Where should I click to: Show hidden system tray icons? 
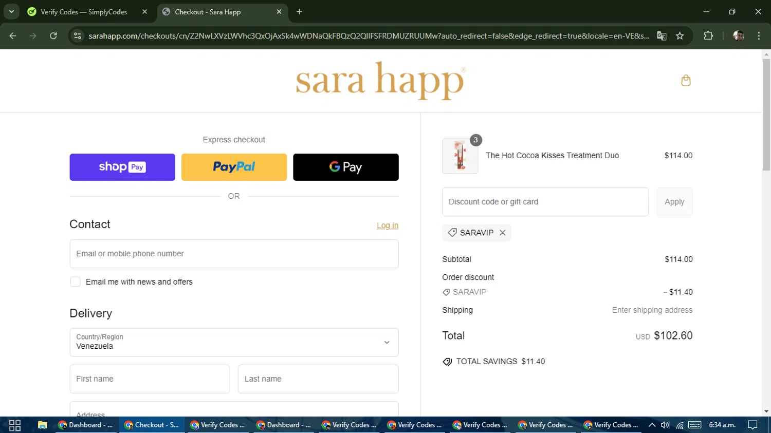point(652,425)
